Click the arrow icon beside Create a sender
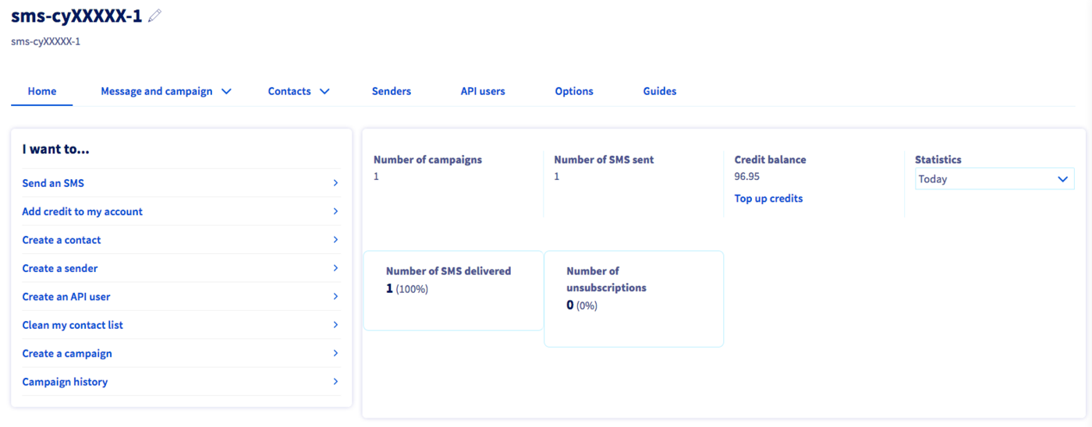 point(335,268)
